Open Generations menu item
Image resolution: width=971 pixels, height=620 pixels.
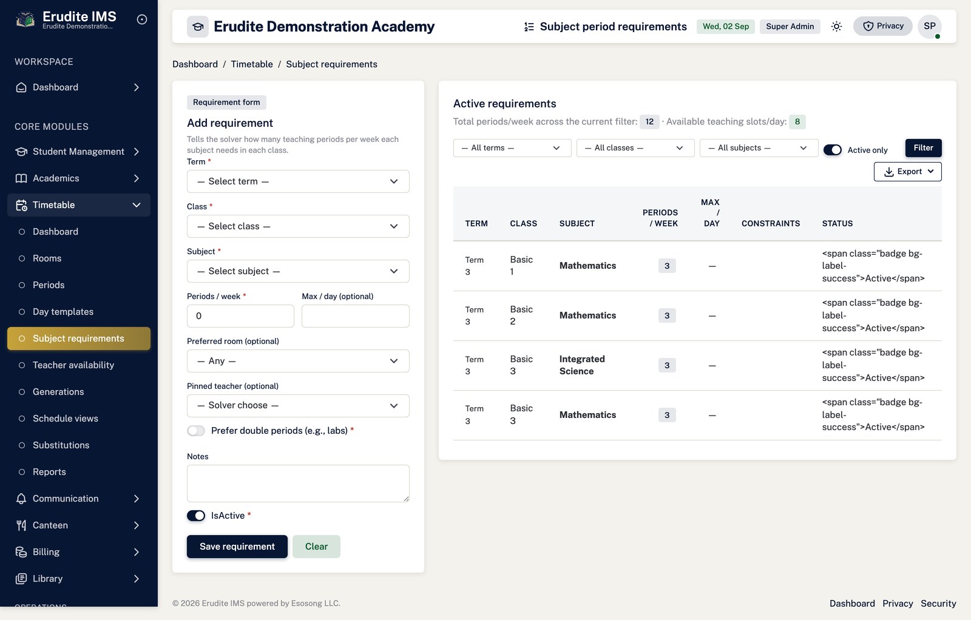tap(79, 392)
